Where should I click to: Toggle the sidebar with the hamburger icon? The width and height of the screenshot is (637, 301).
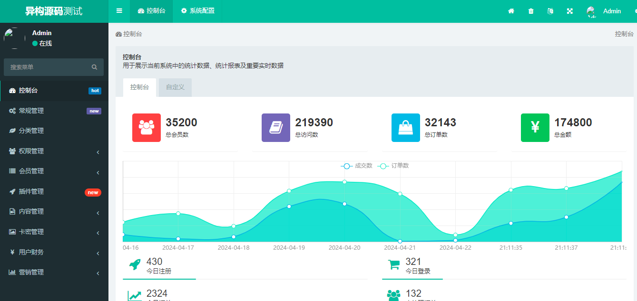(x=119, y=10)
